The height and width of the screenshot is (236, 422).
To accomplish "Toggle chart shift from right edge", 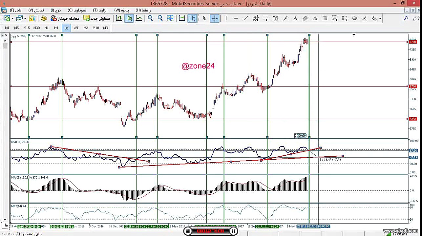I will 192,18.
